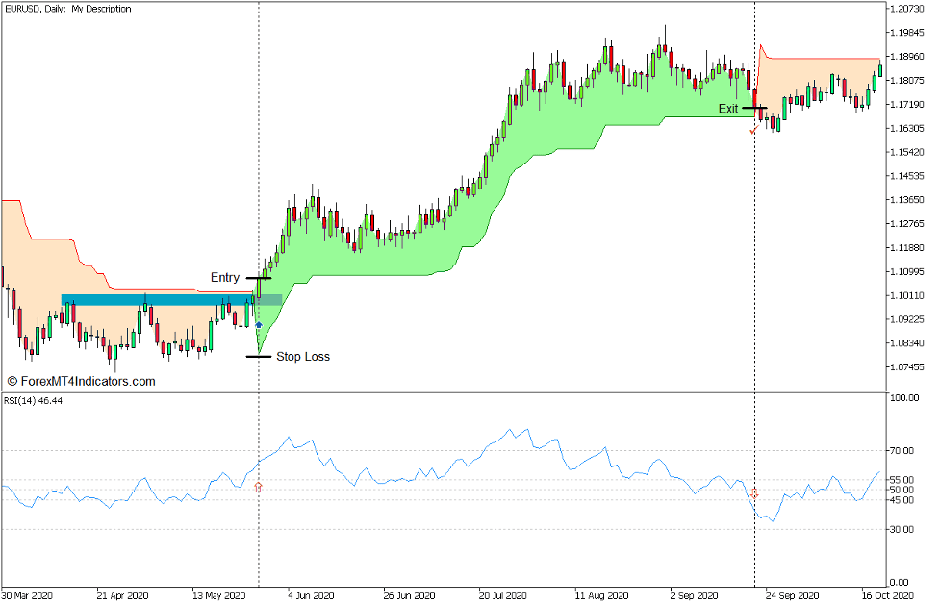Click the black Stop Loss marker line

258,357
